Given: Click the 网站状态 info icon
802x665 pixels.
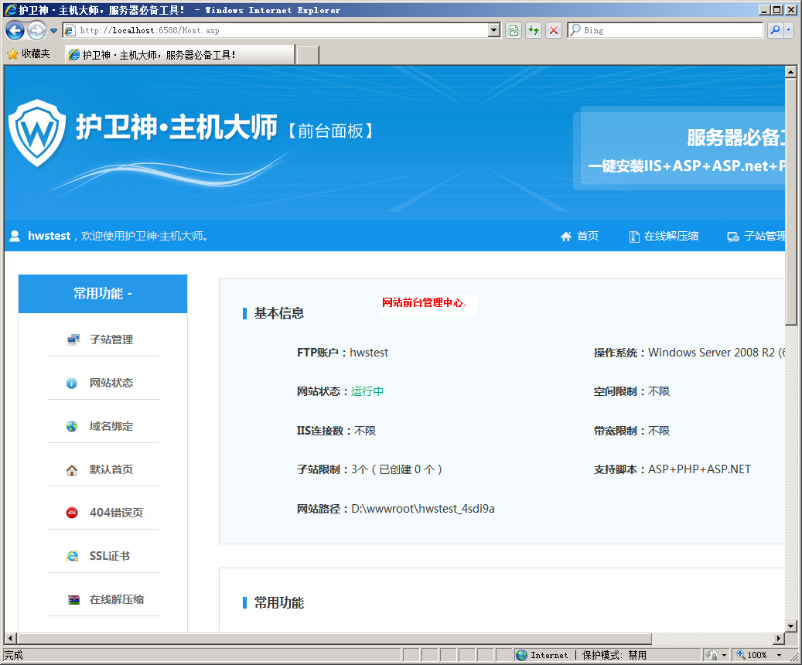Looking at the screenshot, I should 72,383.
